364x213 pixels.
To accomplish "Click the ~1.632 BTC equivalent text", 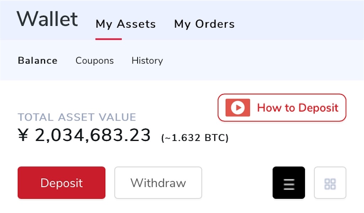I will click(x=195, y=138).
